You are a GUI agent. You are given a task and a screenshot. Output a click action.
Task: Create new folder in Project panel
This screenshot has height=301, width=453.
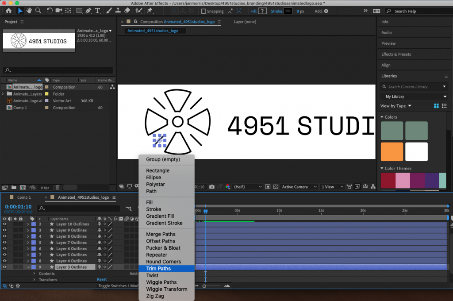[14, 187]
